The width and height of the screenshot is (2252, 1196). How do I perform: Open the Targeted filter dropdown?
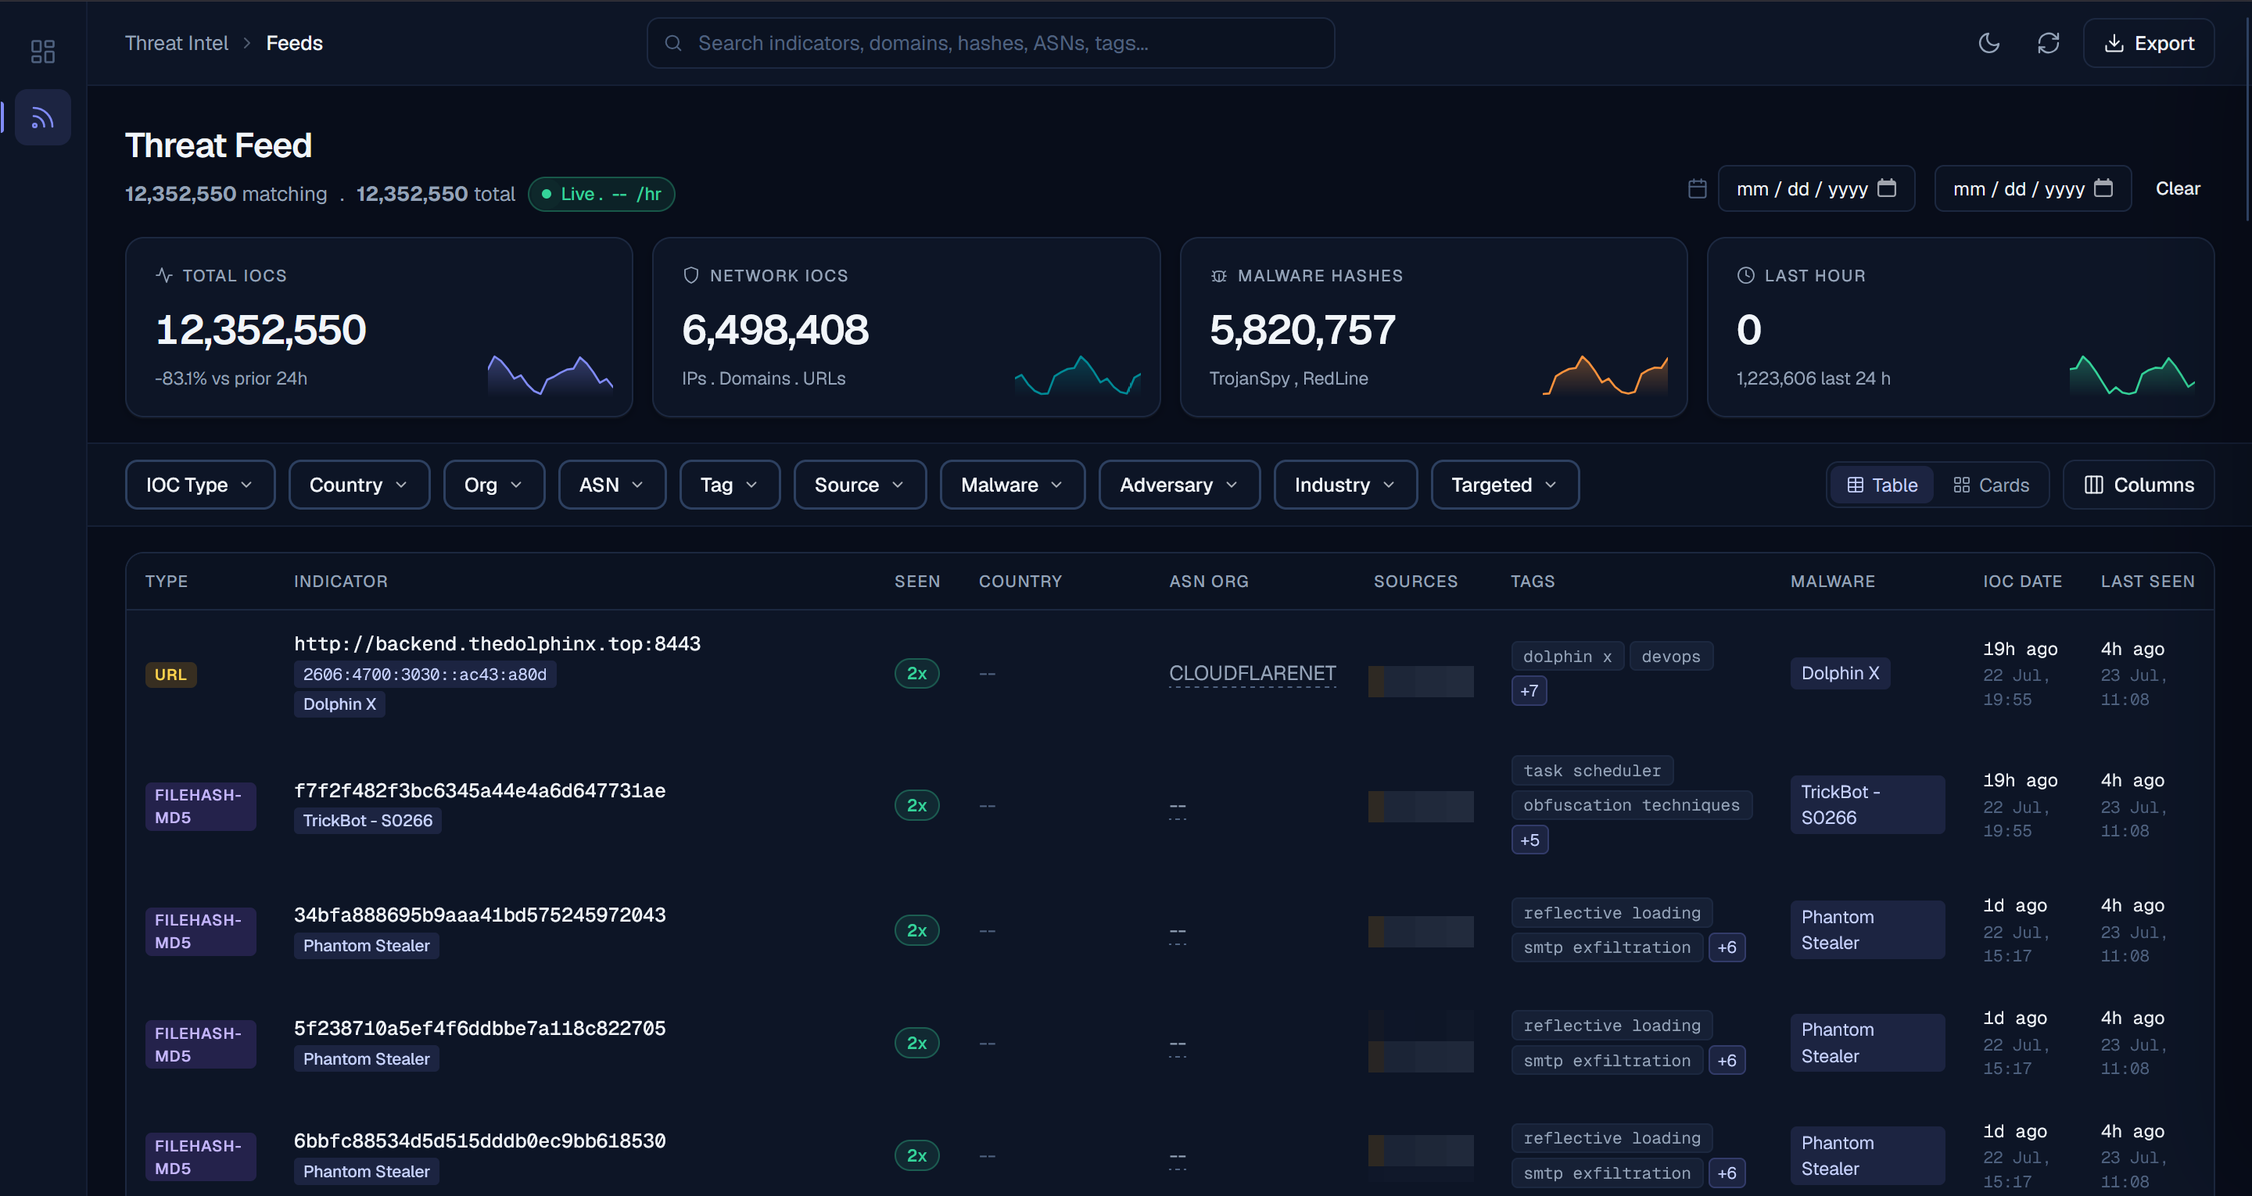tap(1504, 485)
